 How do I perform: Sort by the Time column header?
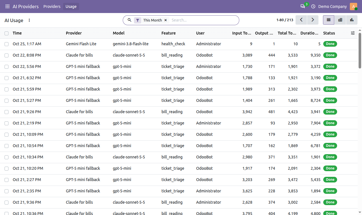(x=17, y=33)
